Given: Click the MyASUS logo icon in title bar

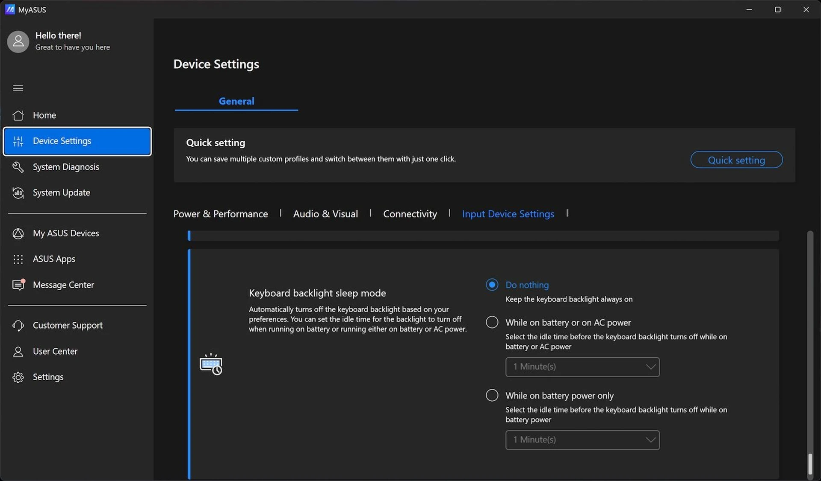Looking at the screenshot, I should pyautogui.click(x=10, y=9).
